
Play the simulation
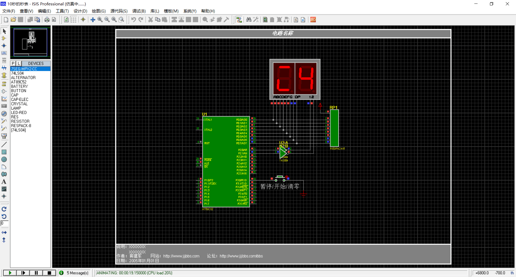click(10, 273)
